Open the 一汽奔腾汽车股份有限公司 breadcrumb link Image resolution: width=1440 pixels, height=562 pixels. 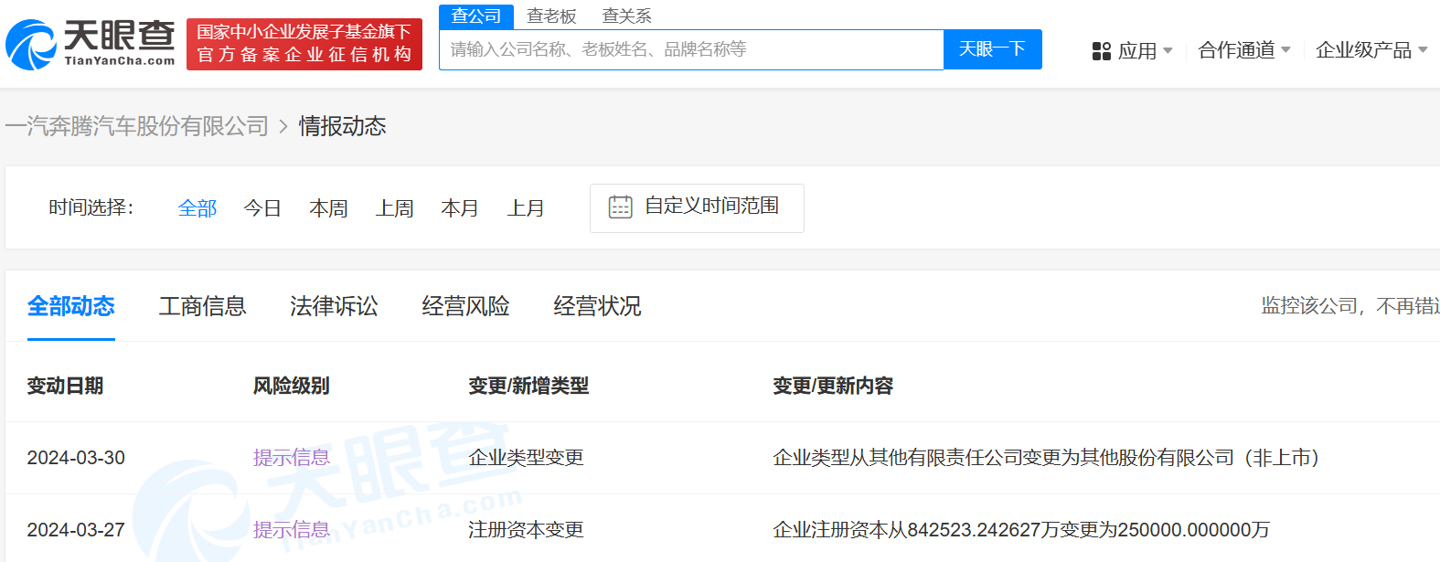point(137,126)
